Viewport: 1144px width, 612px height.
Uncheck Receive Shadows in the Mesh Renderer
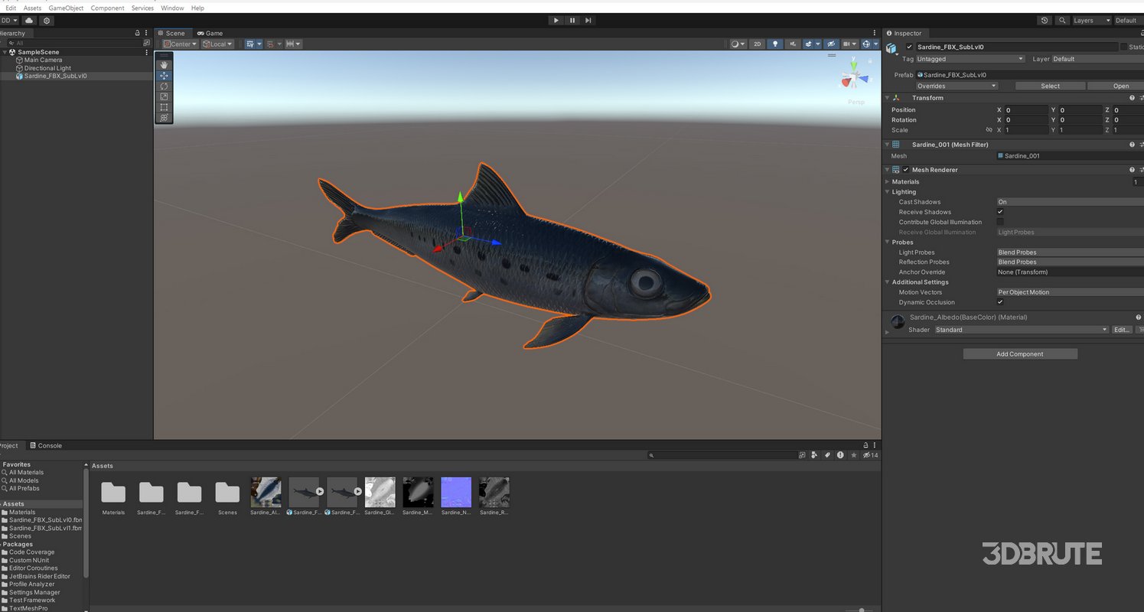pos(1000,212)
